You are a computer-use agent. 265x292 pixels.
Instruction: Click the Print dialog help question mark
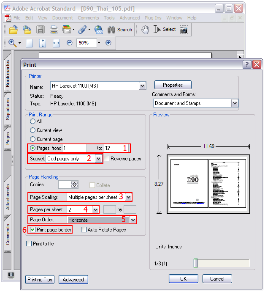click(247, 65)
